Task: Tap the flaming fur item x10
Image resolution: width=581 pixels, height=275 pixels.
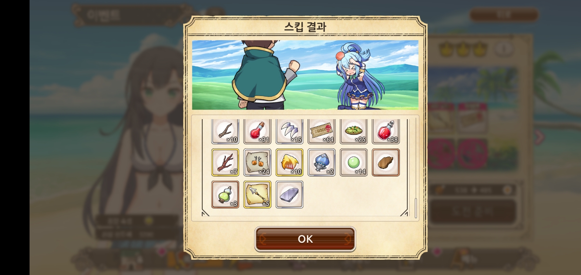Action: 289,162
